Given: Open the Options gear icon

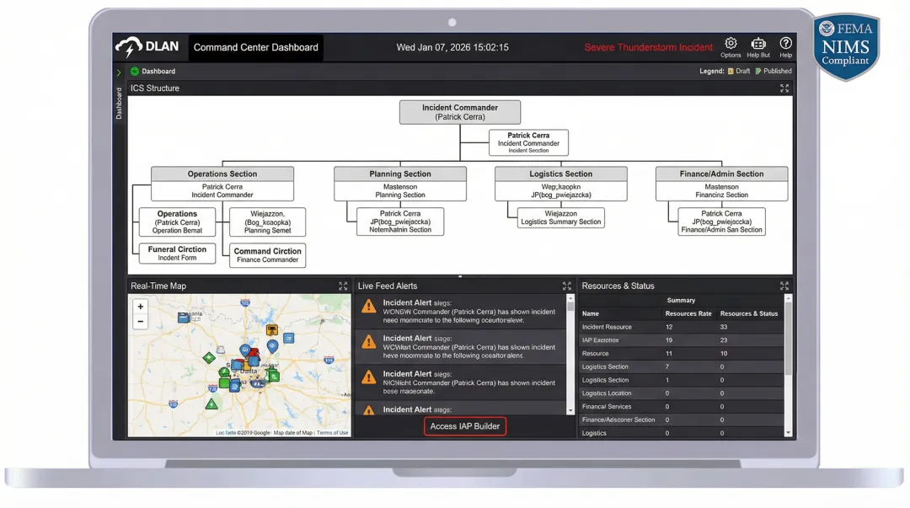Looking at the screenshot, I should click(731, 44).
